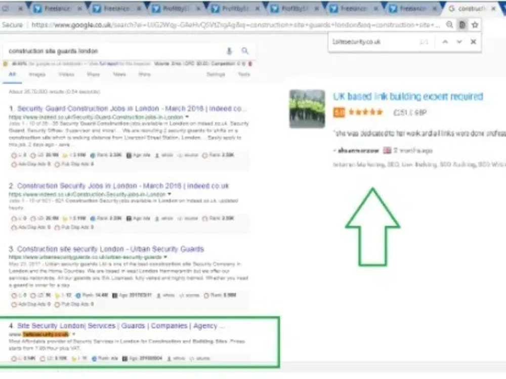Click the zoom magnifier icon in address bar
The image size is (506, 379).
(449, 25)
